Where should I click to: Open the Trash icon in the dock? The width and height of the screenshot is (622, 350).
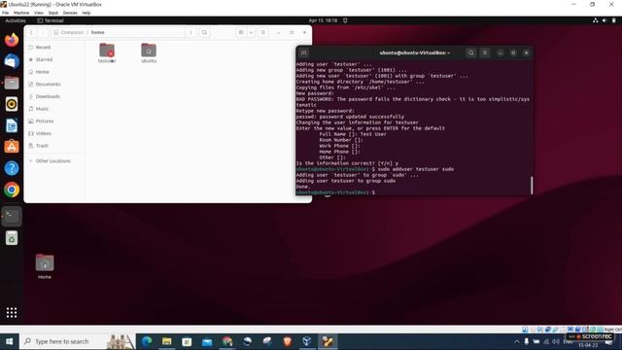tap(12, 238)
